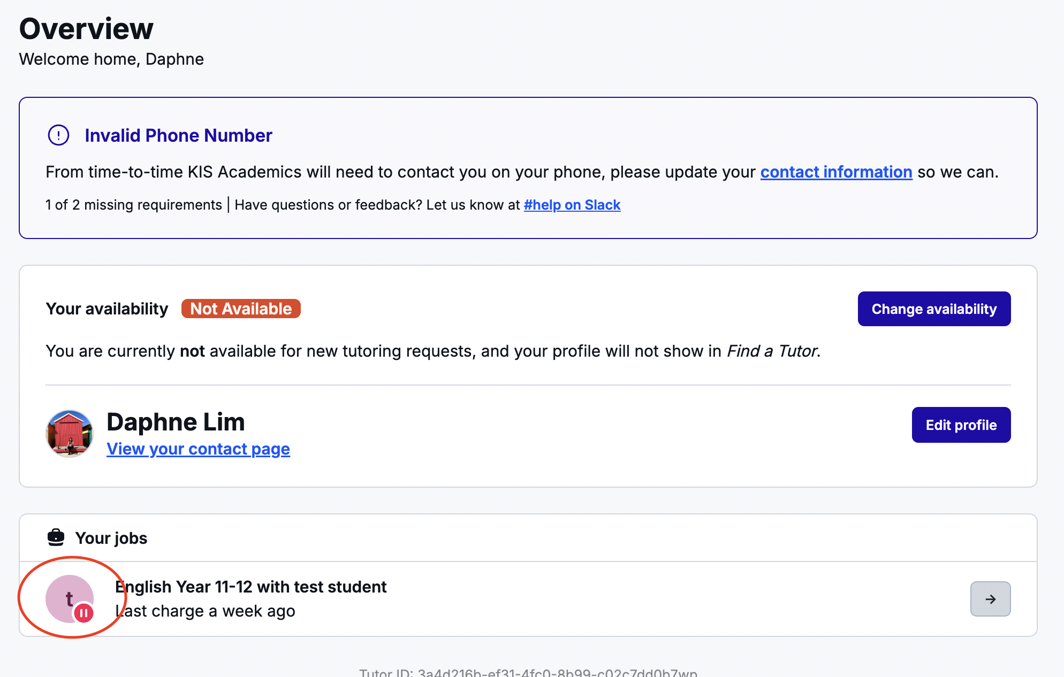This screenshot has width=1064, height=677.
Task: Click Daphne Lim's profile picture
Action: (69, 433)
